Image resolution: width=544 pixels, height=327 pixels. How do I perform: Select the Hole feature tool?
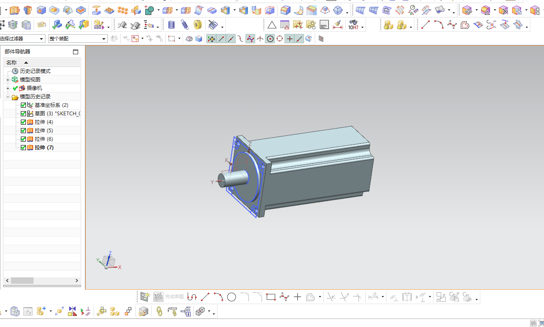point(41,10)
